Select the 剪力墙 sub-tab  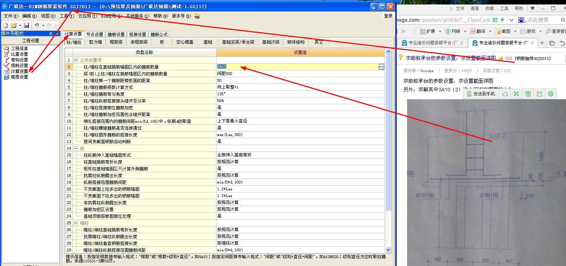95,42
